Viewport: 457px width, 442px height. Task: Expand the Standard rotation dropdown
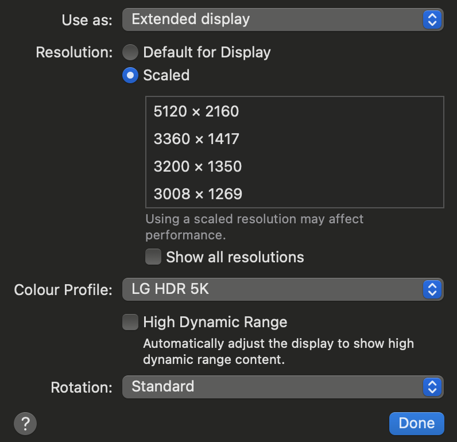[x=274, y=387]
